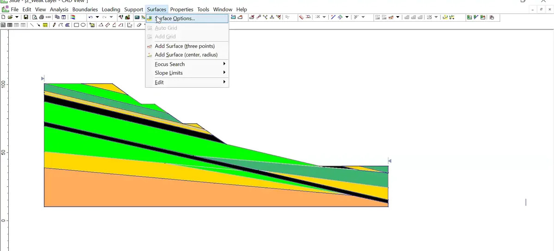Open Print Preview from the toolbar

(35, 17)
